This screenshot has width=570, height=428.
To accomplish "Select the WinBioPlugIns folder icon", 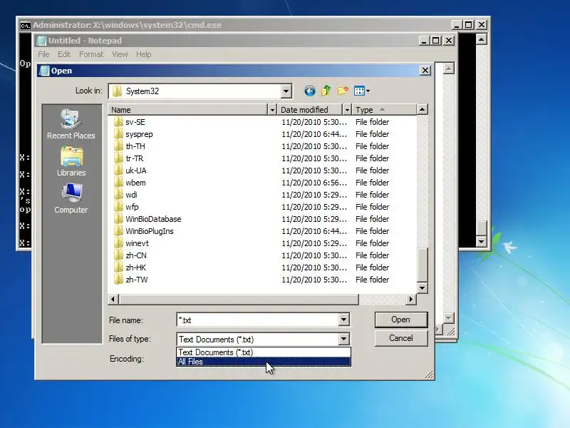I will (118, 231).
